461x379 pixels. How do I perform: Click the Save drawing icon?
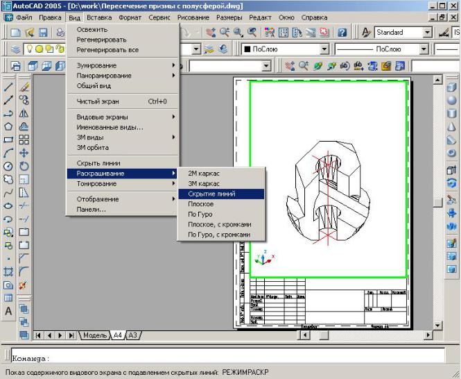(43, 33)
